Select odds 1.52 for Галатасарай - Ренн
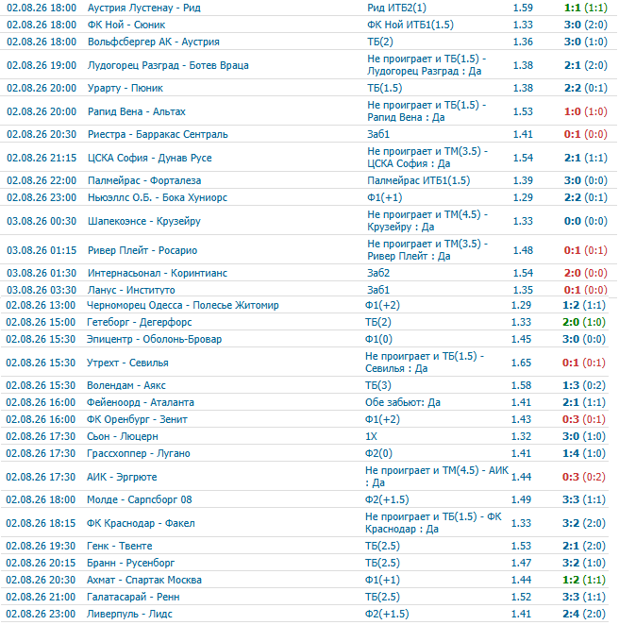Screen dimensions: 619x625 pos(522,598)
